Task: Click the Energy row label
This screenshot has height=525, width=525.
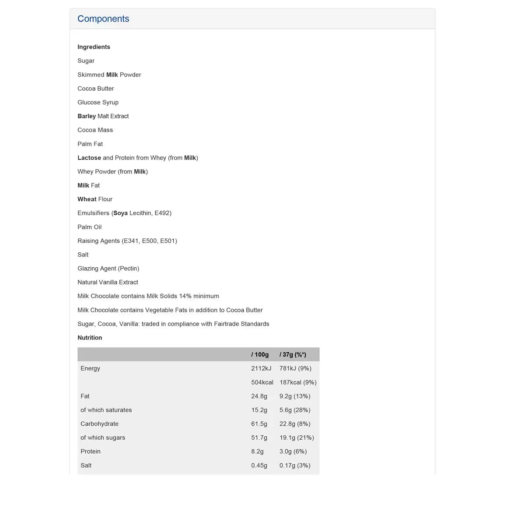Action: pyautogui.click(x=90, y=368)
